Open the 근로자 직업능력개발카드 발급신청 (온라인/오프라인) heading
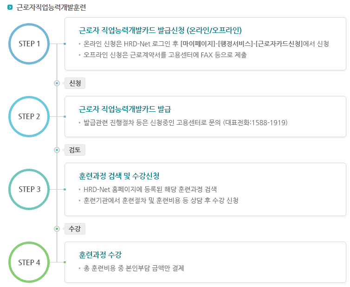Image resolution: width=350 pixels, height=287 pixels. (160, 30)
